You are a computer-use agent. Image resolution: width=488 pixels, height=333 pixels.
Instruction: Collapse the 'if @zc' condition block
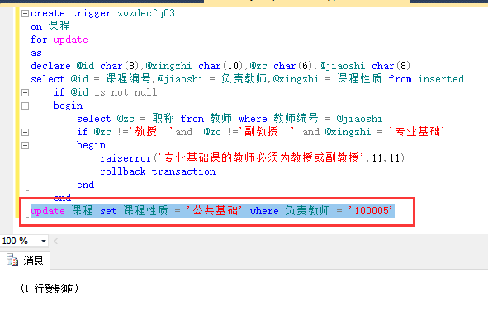pos(25,133)
